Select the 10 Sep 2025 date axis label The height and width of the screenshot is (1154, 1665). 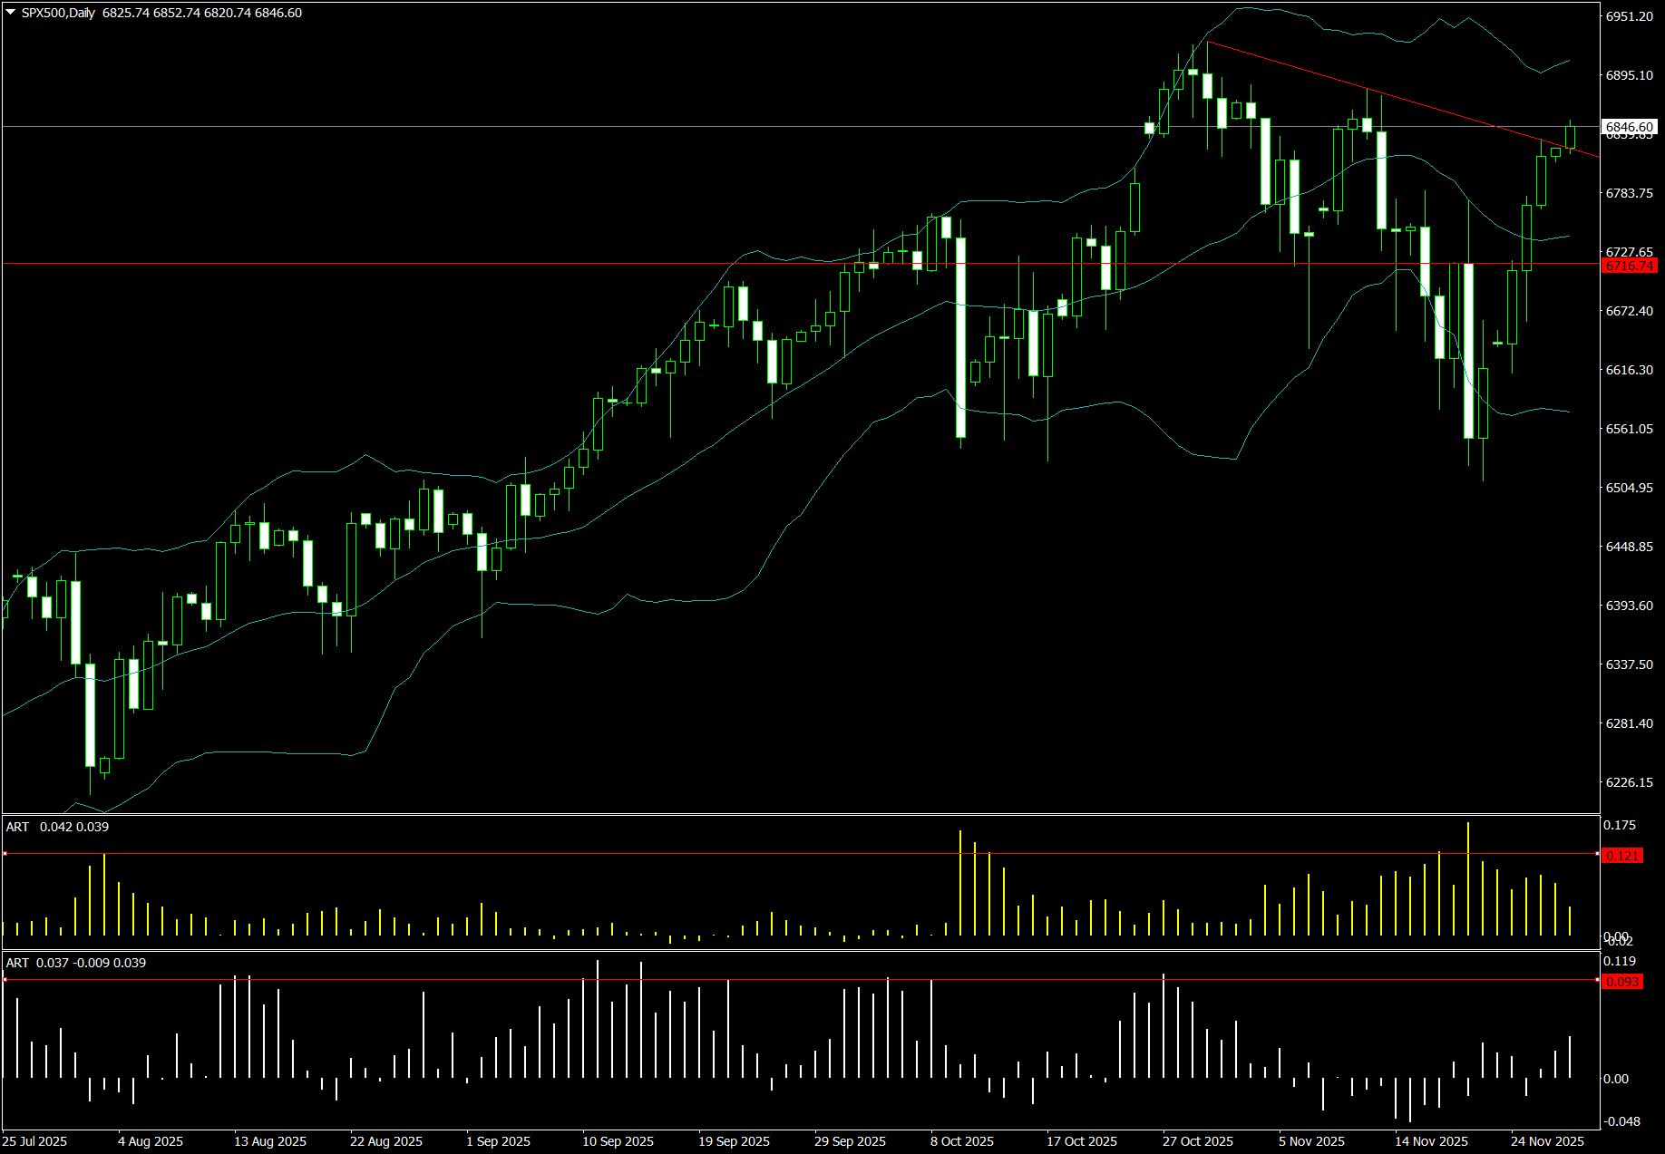[x=618, y=1141]
